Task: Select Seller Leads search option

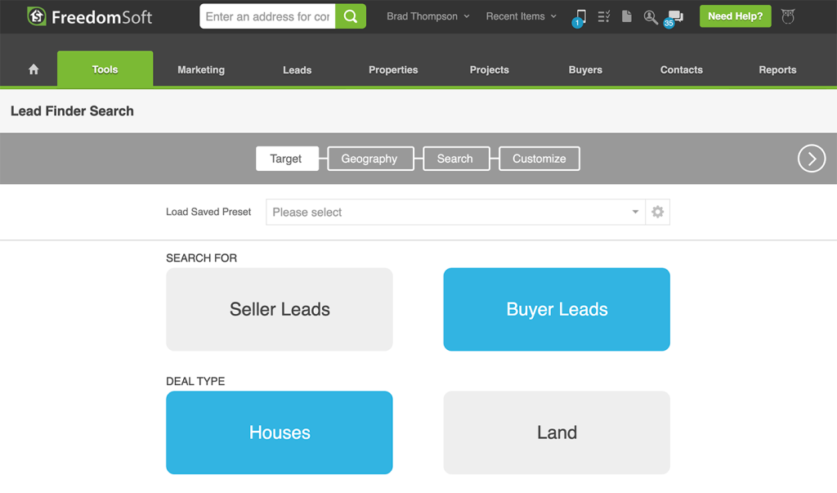Action: pos(280,309)
